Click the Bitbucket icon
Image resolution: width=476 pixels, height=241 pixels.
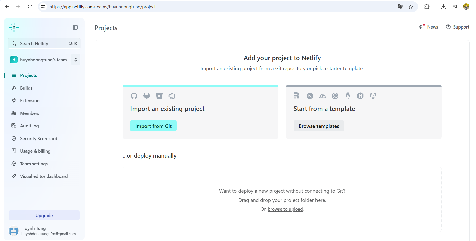159,96
